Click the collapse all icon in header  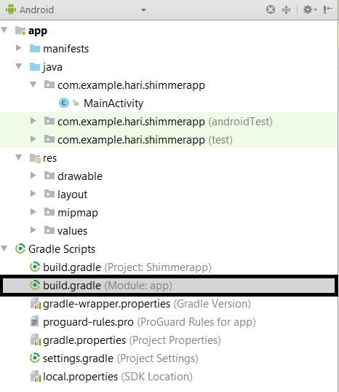click(286, 9)
